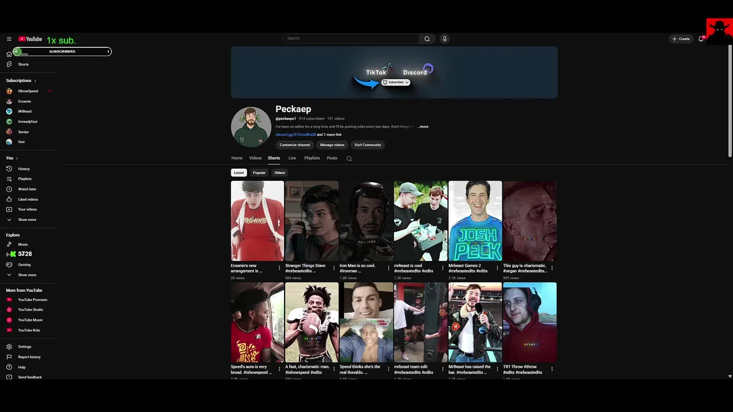
Task: Switch to the Videos channel tab
Action: point(255,158)
